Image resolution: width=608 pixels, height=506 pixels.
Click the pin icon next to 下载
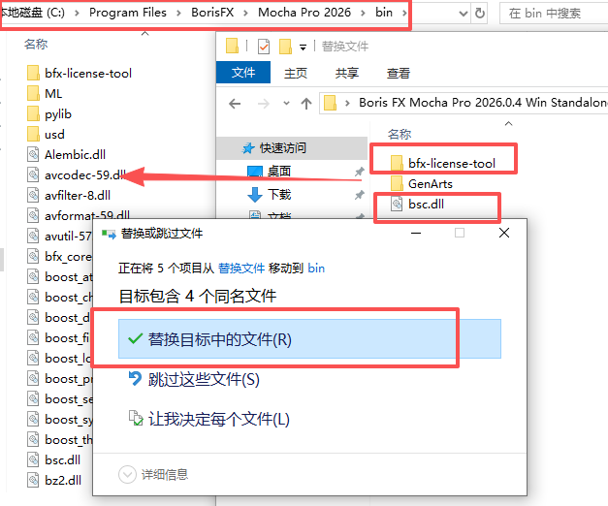coord(360,195)
